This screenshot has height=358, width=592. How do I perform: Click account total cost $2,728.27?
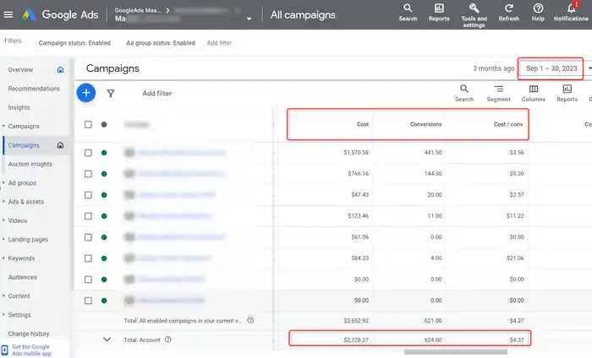point(356,339)
